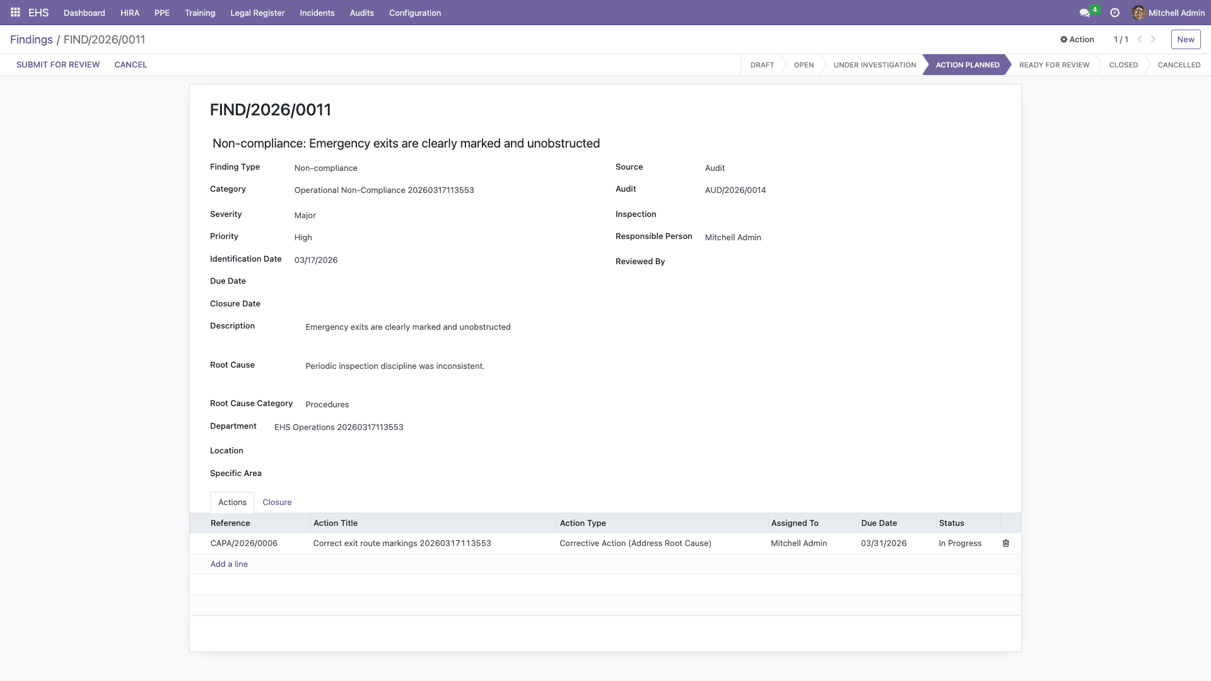Open the activities clock icon
The image size is (1211, 681).
click(1114, 13)
